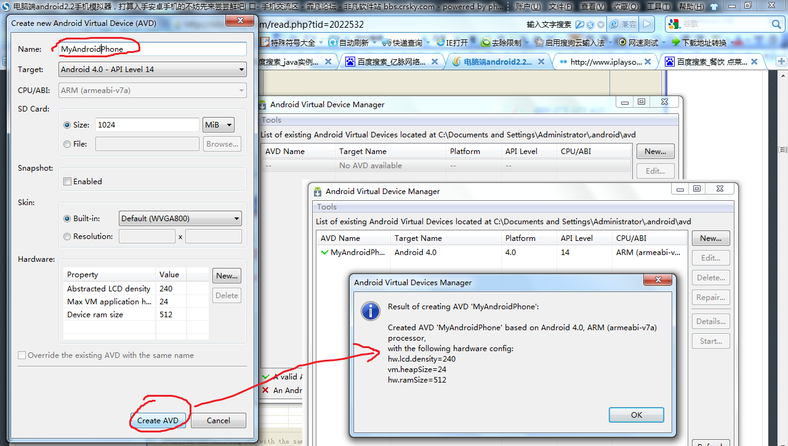Click the green checkmark beside MyAndroidPh... AVD

coord(324,252)
